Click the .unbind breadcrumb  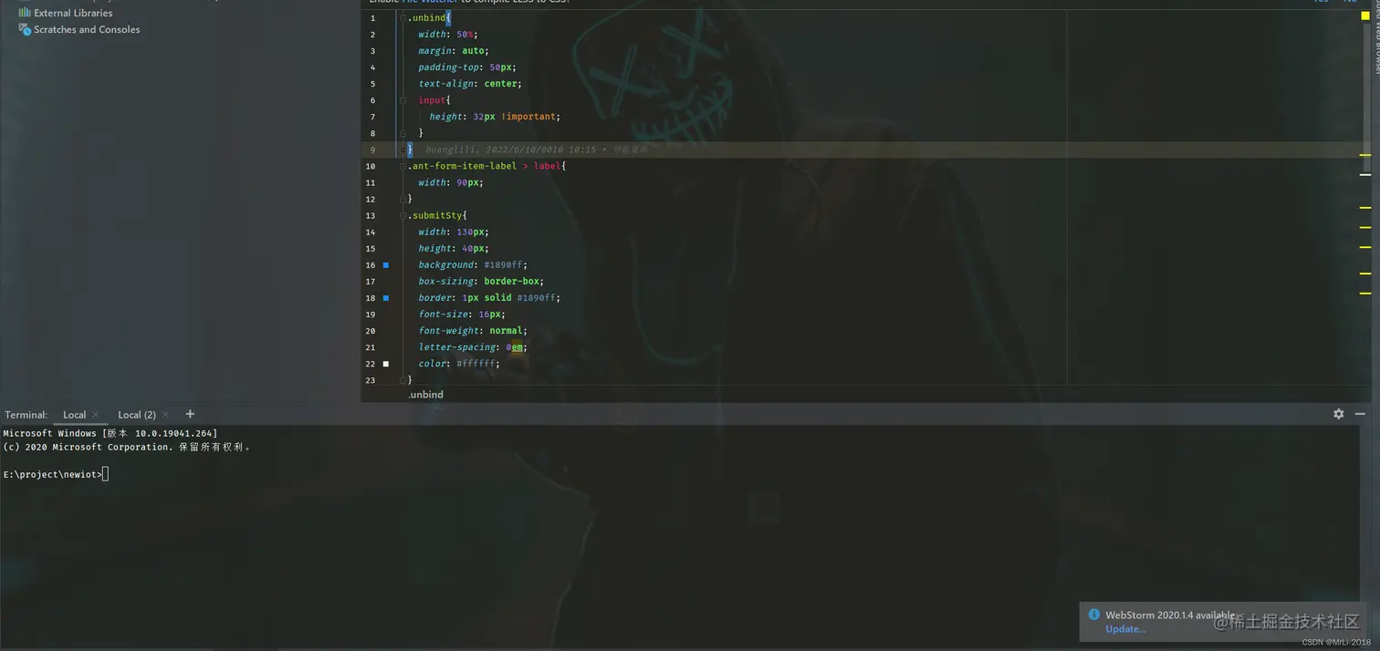425,394
